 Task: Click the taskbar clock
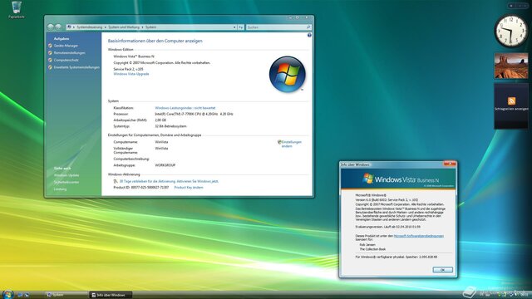click(525, 295)
